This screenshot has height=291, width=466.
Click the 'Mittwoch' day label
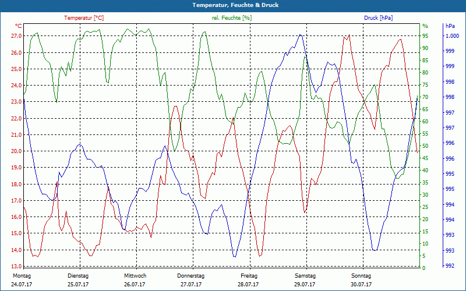(x=135, y=275)
